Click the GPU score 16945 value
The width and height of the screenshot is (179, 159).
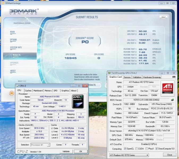pos(71,58)
